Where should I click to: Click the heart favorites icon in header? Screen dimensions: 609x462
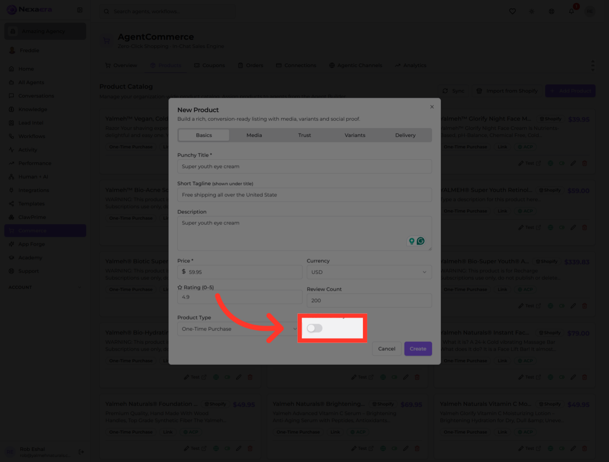tap(513, 11)
